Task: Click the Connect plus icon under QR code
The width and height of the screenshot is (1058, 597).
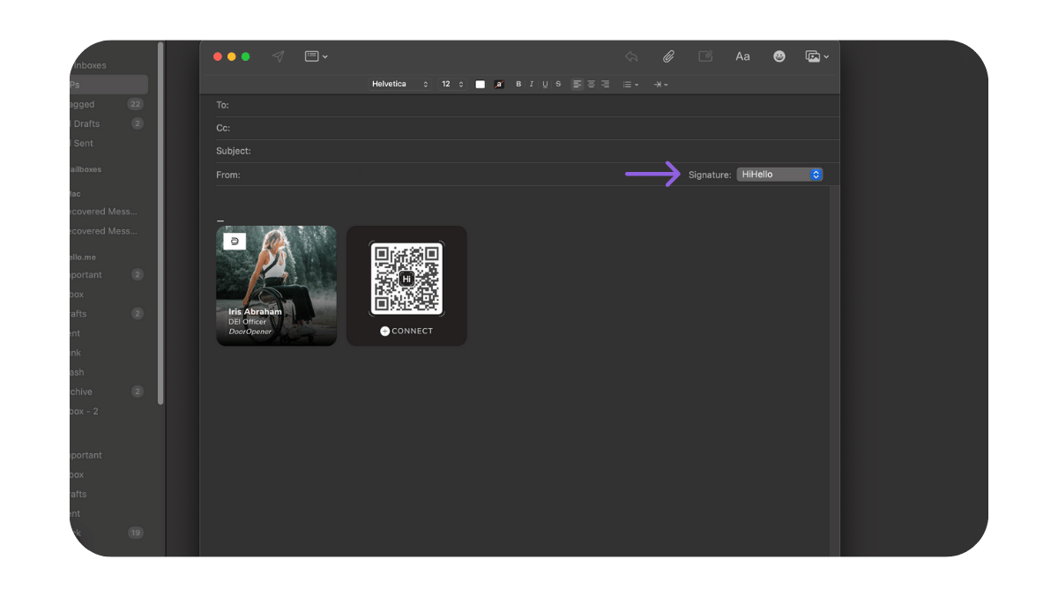Action: 384,332
